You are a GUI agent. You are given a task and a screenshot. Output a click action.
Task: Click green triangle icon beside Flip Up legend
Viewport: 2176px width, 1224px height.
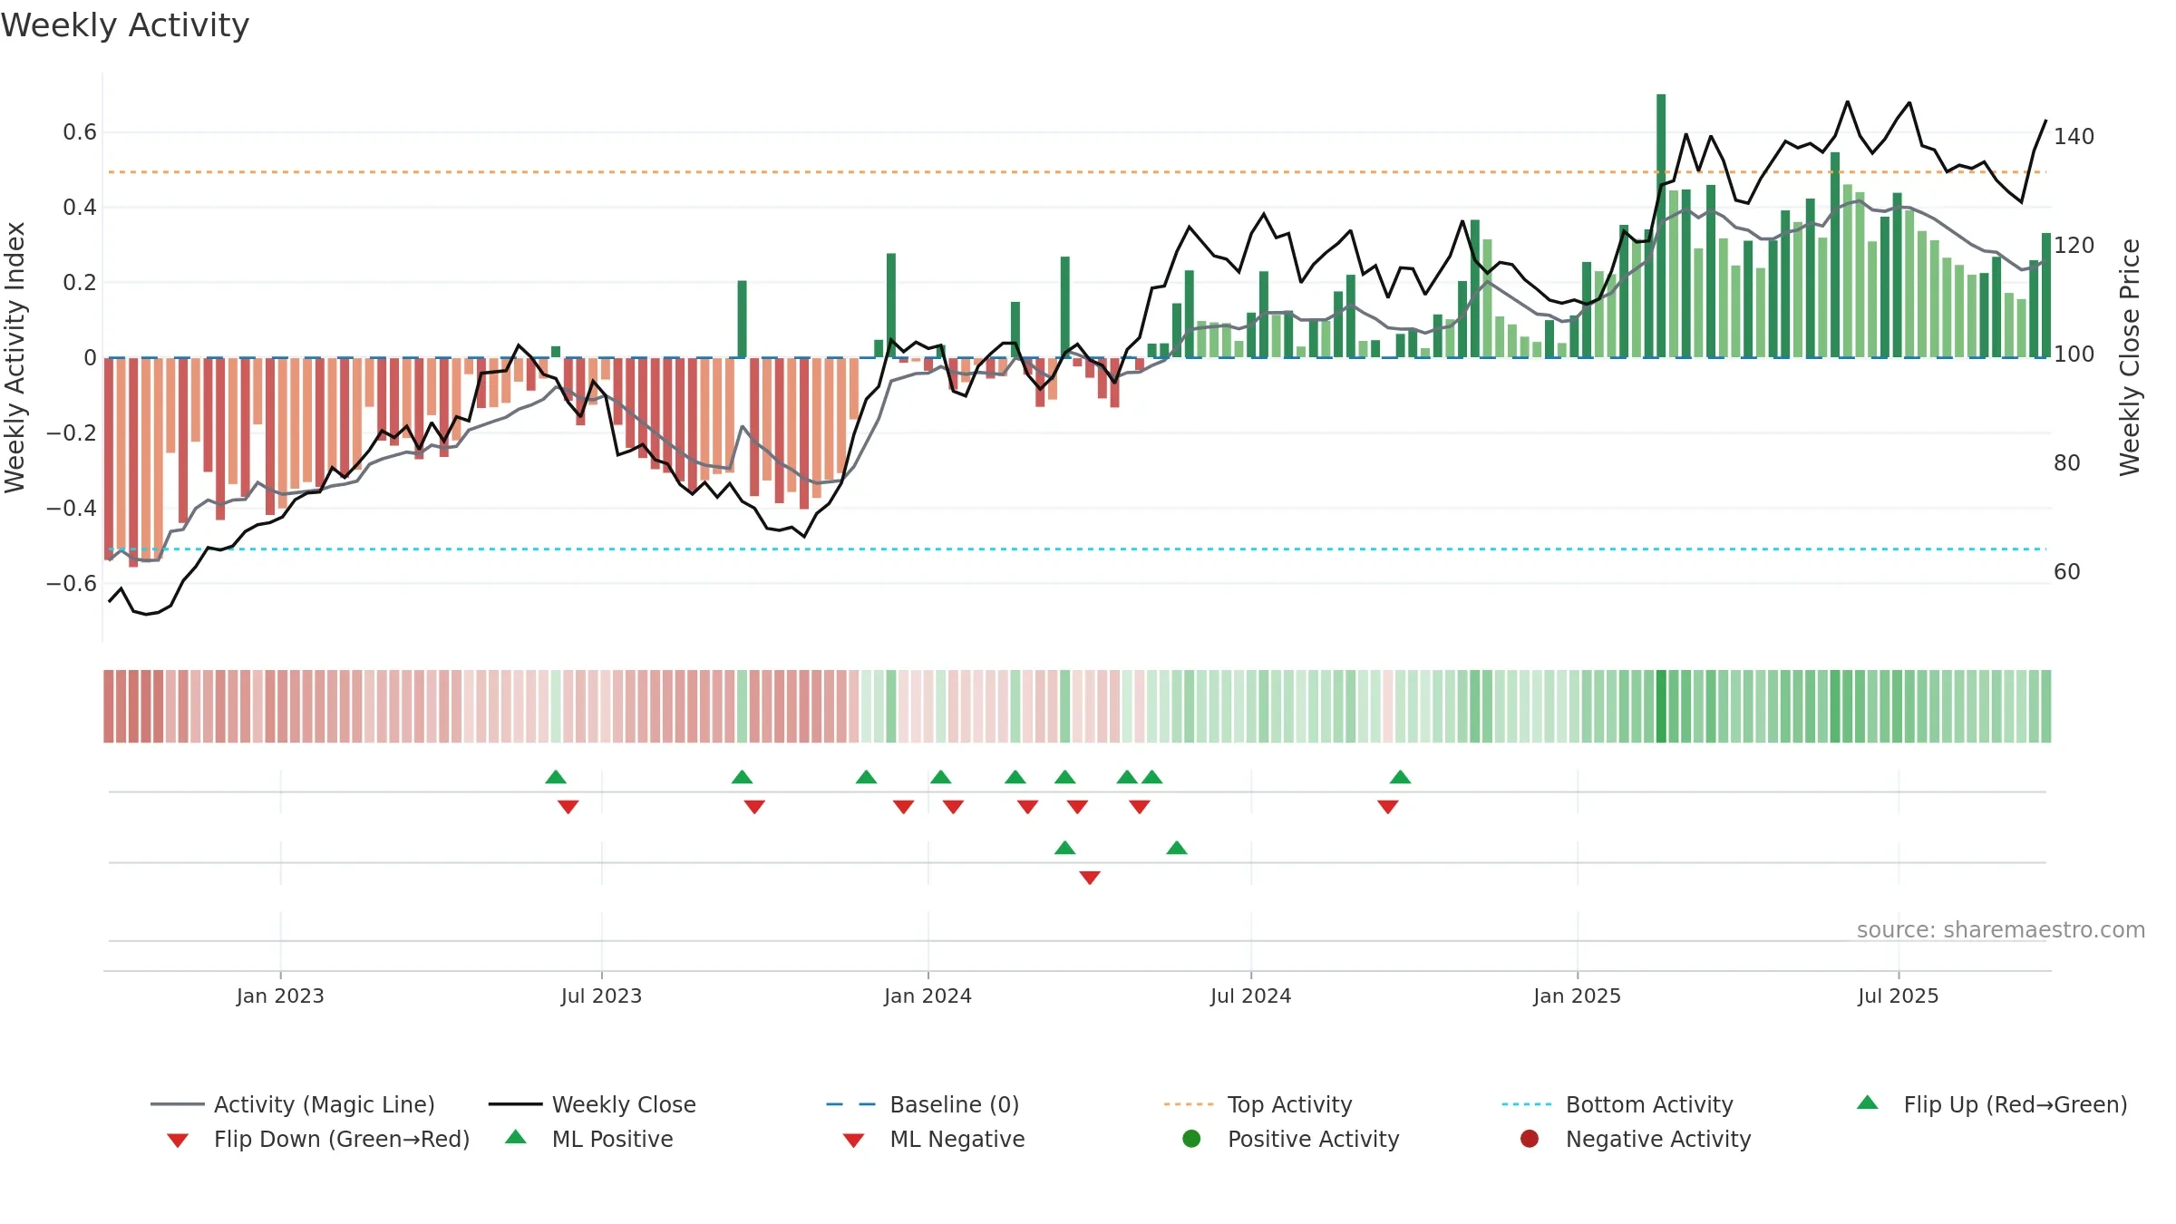1868,1103
